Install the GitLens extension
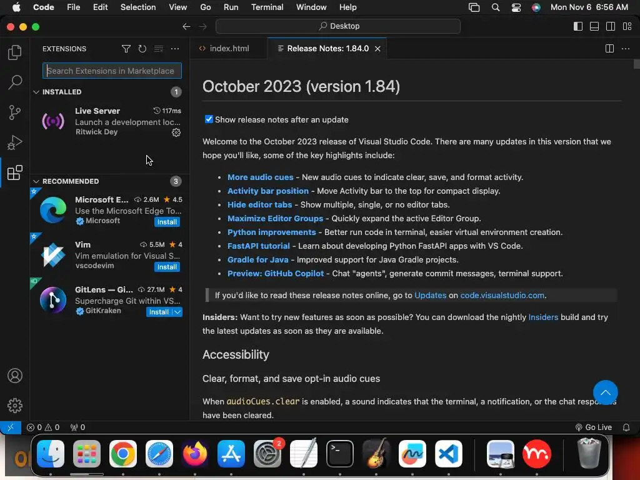Screen dimensions: 640x480 (x=159, y=312)
